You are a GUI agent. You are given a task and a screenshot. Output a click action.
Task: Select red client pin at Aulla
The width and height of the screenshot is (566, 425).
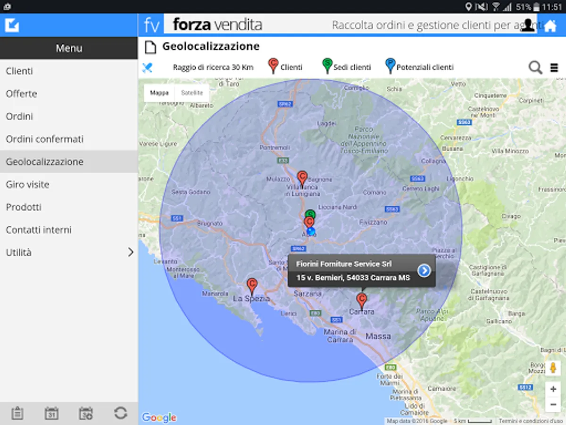tap(309, 222)
